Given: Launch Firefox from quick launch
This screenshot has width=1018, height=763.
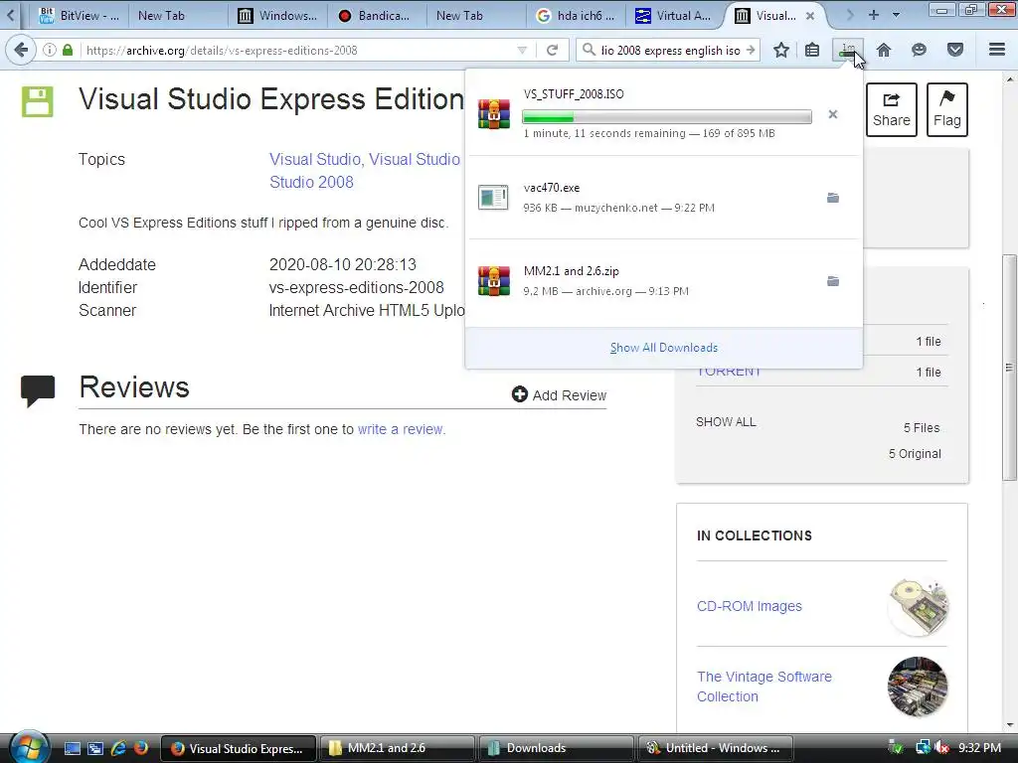Looking at the screenshot, I should [140, 748].
